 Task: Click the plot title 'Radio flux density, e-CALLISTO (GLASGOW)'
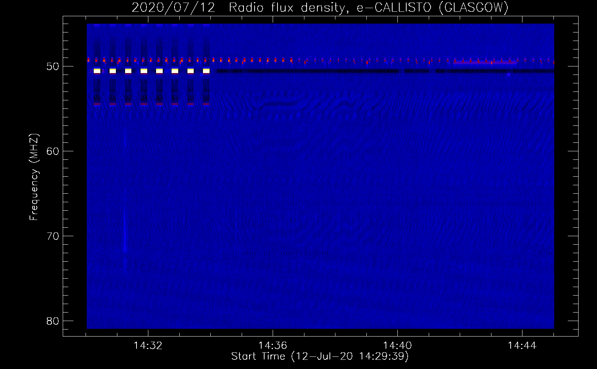(x=369, y=7)
